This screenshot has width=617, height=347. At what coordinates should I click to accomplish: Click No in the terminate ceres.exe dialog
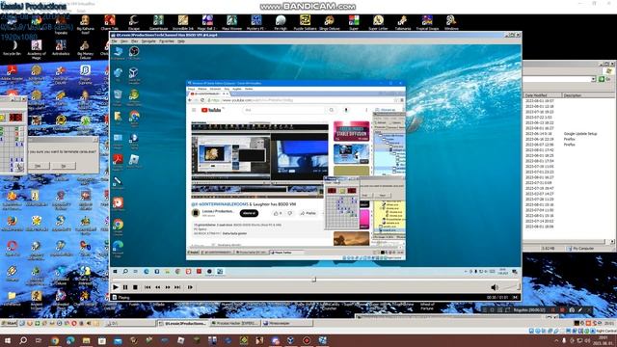coord(64,166)
